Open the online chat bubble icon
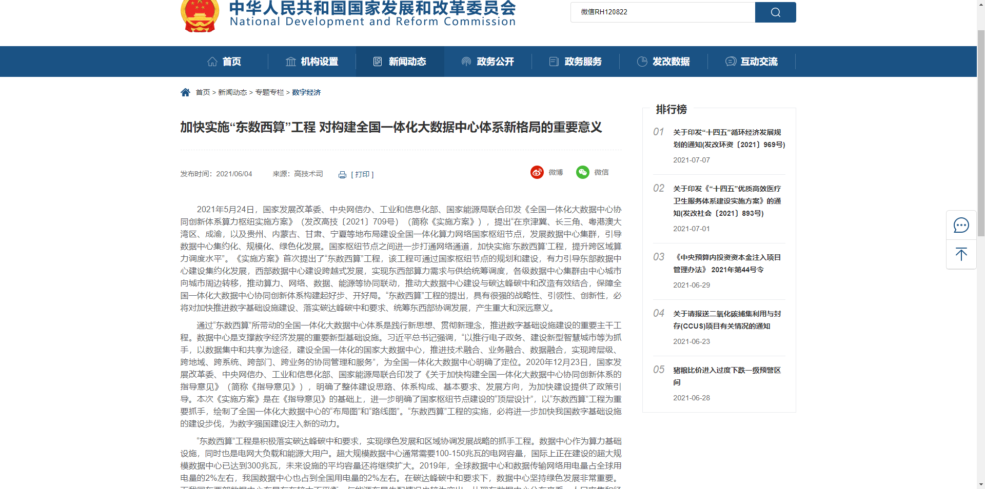The height and width of the screenshot is (489, 985). pos(961,225)
